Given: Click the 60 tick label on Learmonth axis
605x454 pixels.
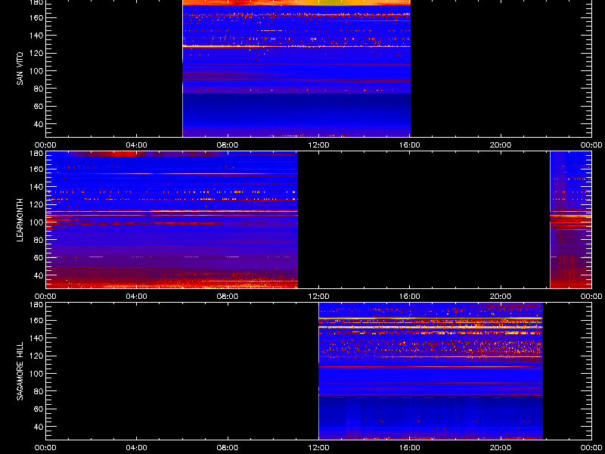Looking at the screenshot, I should click(x=39, y=257).
